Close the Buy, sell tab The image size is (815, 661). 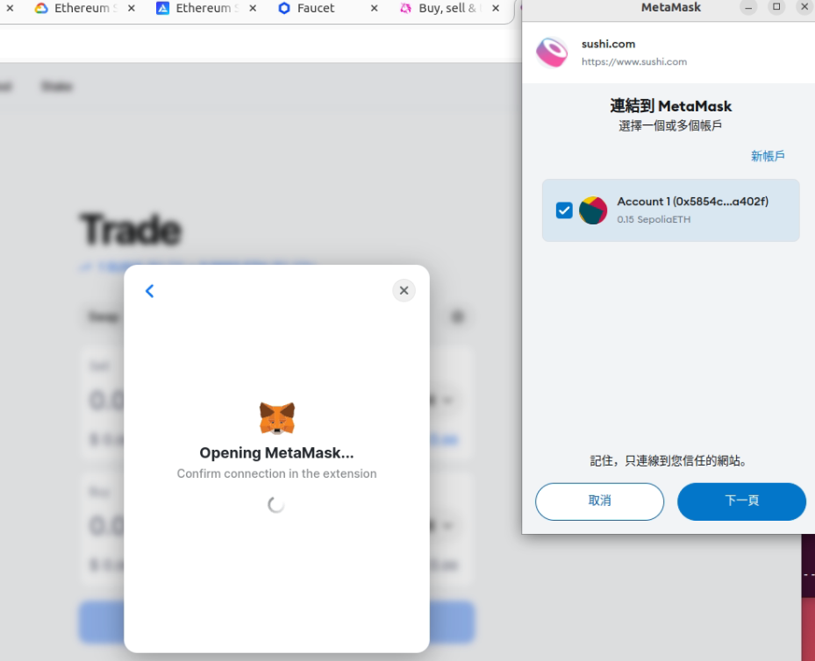coord(496,8)
